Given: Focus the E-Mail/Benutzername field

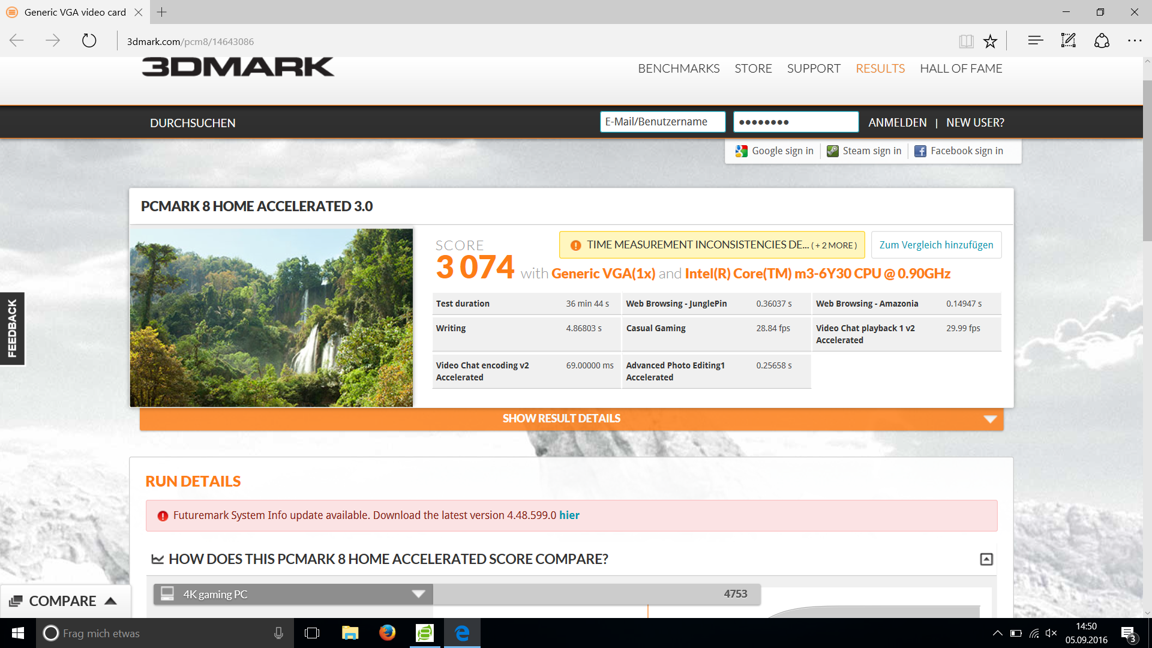Looking at the screenshot, I should point(662,122).
